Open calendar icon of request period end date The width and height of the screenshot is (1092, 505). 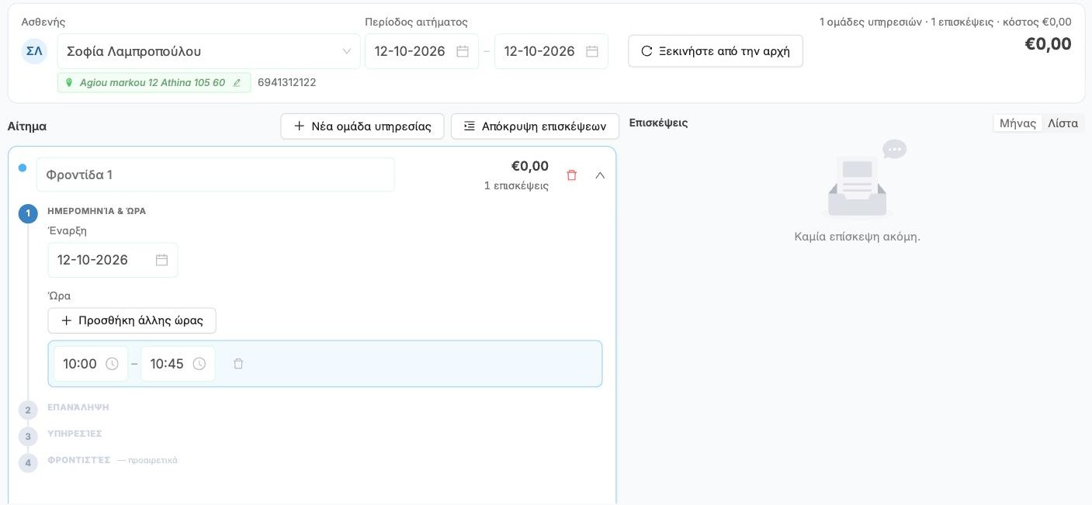[592, 51]
